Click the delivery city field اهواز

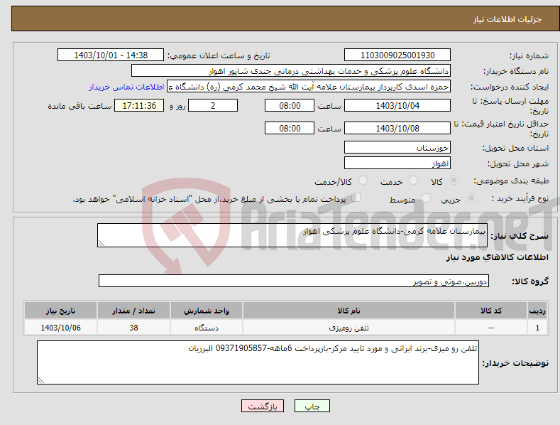pos(397,163)
